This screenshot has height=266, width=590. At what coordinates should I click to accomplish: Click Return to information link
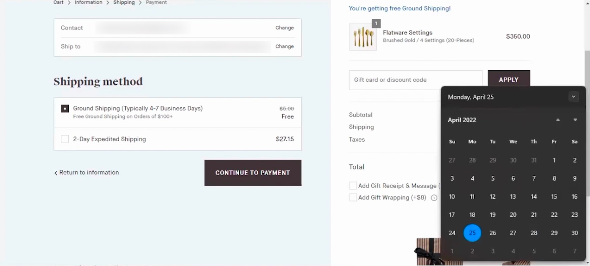[x=86, y=172]
